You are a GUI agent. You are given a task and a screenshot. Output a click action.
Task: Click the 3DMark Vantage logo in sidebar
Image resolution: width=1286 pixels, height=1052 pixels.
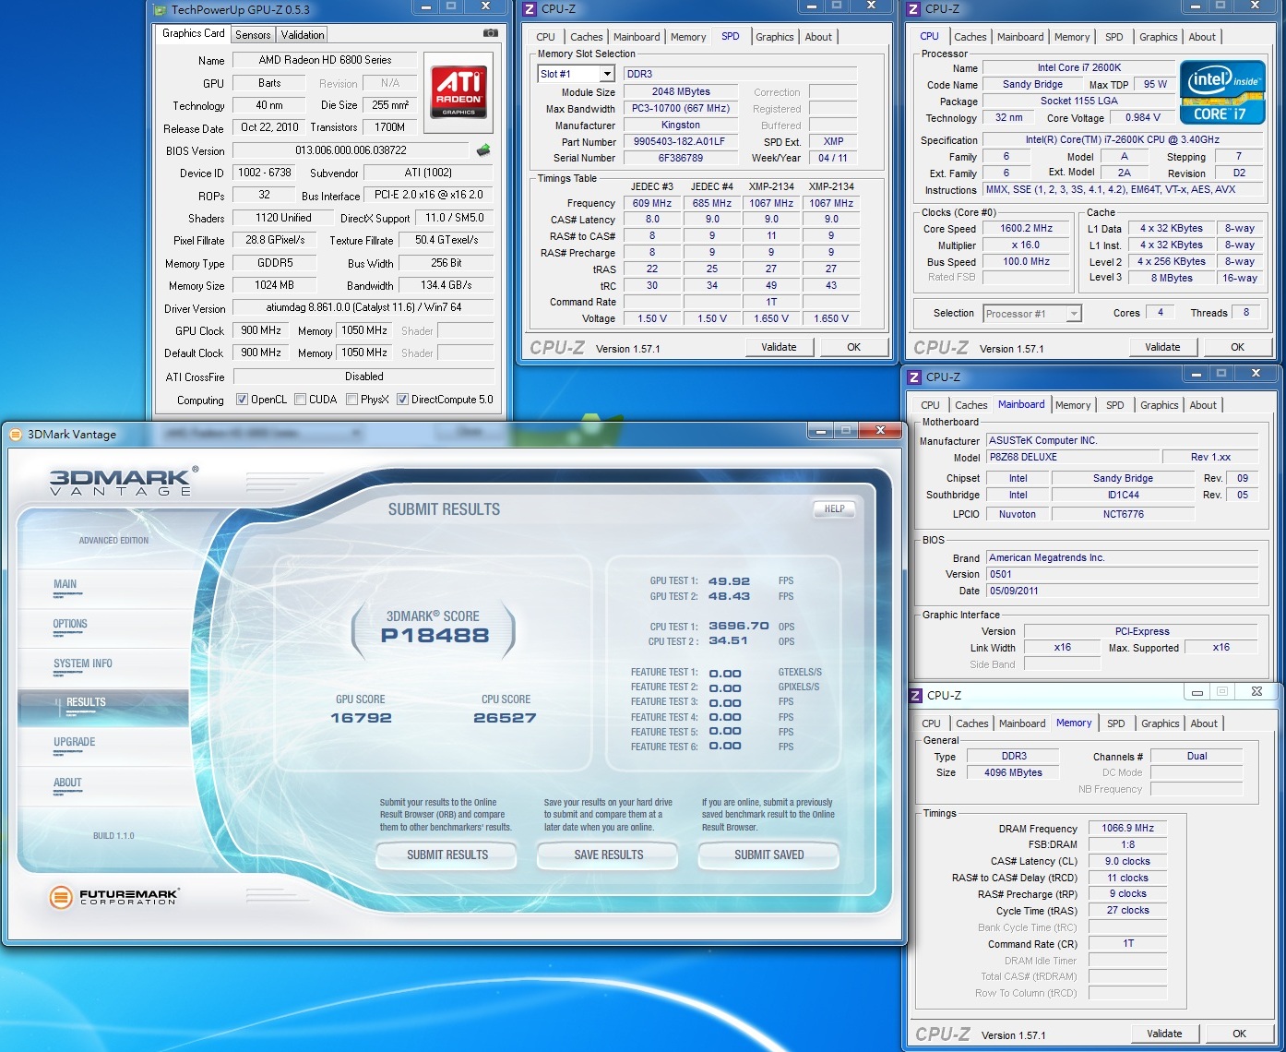(121, 482)
